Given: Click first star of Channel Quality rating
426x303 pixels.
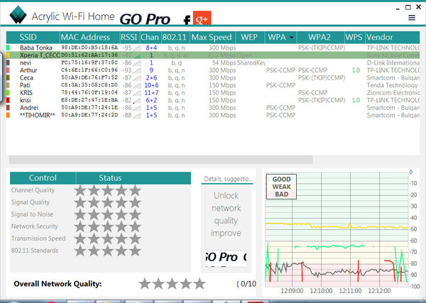Looking at the screenshot, I should (80, 190).
